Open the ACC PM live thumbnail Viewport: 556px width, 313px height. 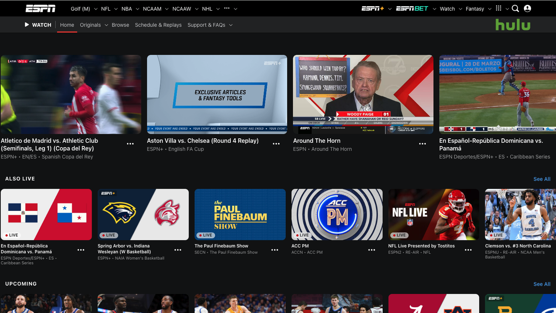337,214
